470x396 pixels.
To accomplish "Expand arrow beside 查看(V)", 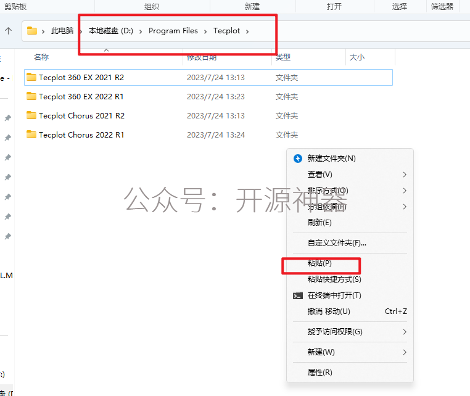I will tap(405, 175).
